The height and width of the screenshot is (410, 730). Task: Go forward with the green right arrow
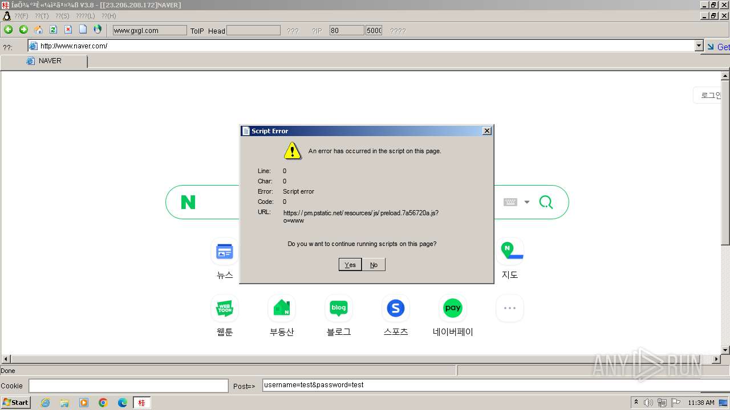(23, 30)
